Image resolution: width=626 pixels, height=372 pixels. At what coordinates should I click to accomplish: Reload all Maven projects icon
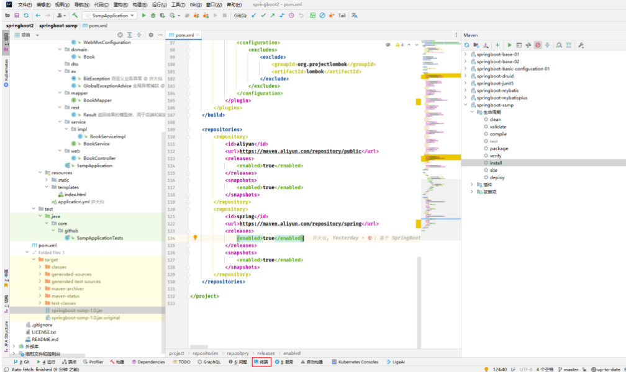(467, 45)
